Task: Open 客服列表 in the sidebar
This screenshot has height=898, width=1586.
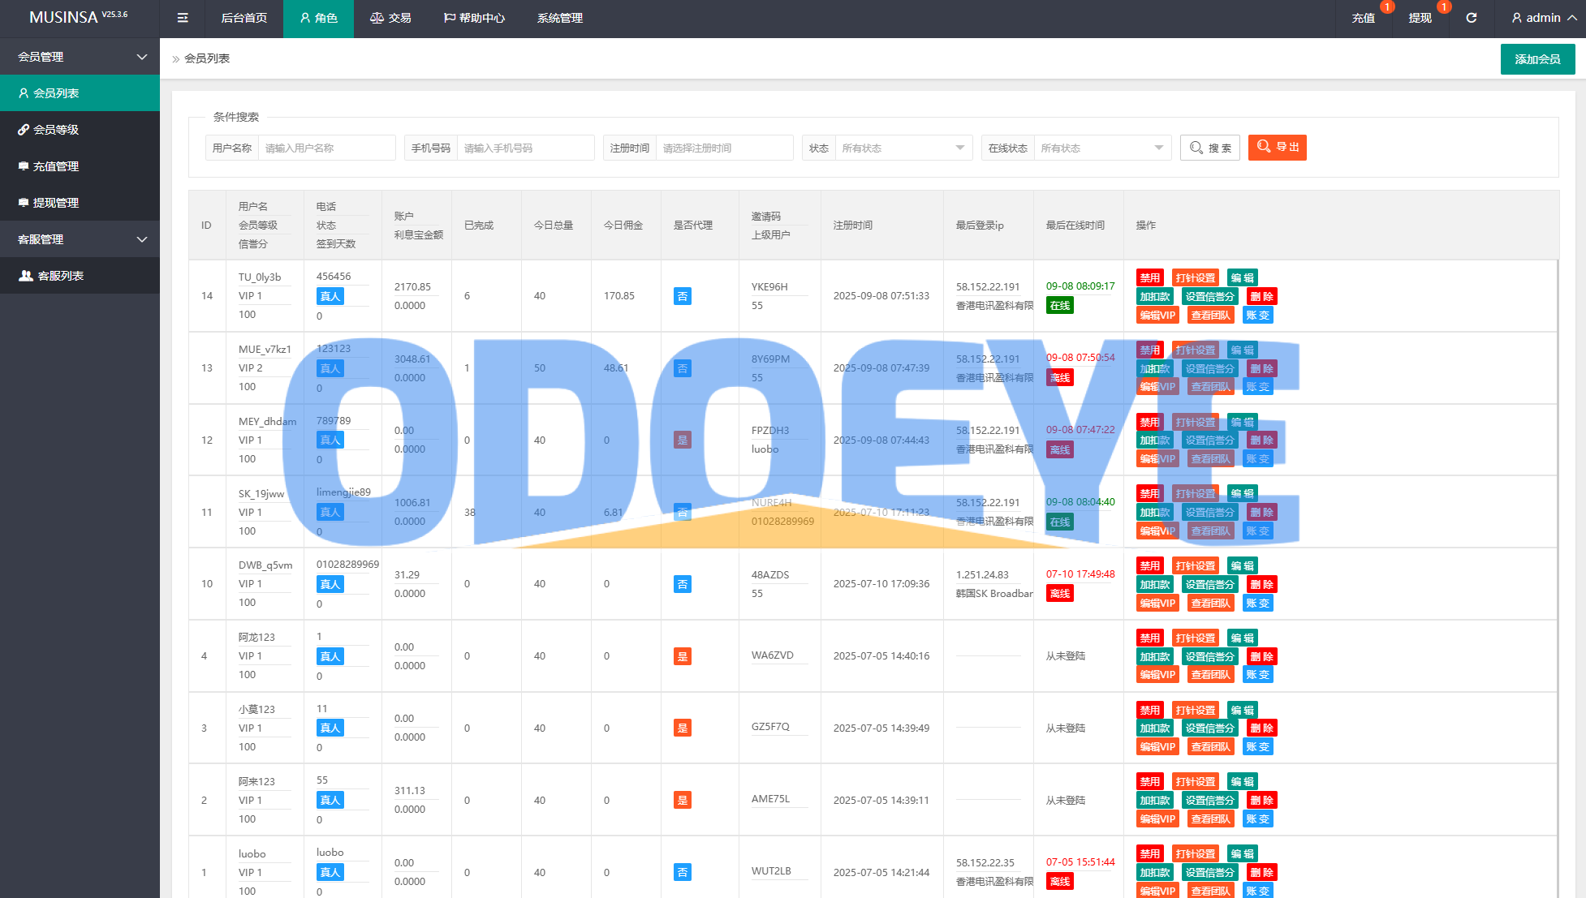Action: tap(61, 276)
